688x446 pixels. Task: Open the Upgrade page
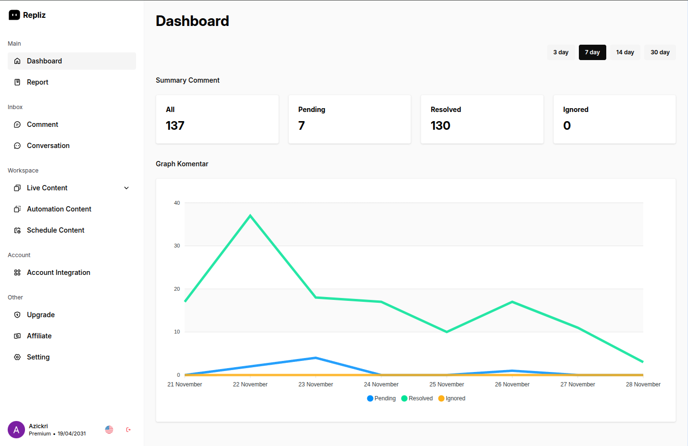[41, 315]
